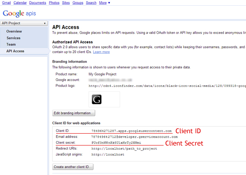
Task: Click Client ID for web applications heading
Action: point(76,123)
